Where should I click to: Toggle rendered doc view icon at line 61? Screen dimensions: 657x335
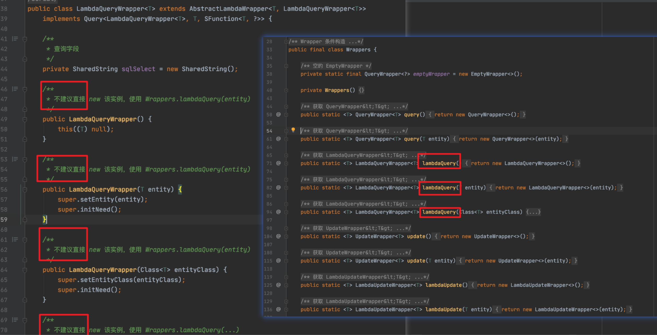(15, 240)
